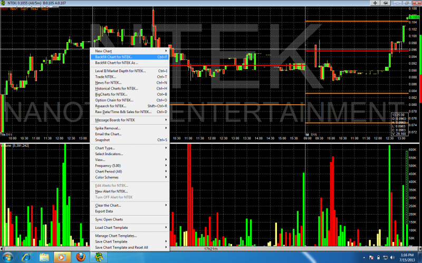Expand Frequency (5.00) submenu
Screen dimensions: 422x263
pos(130,166)
